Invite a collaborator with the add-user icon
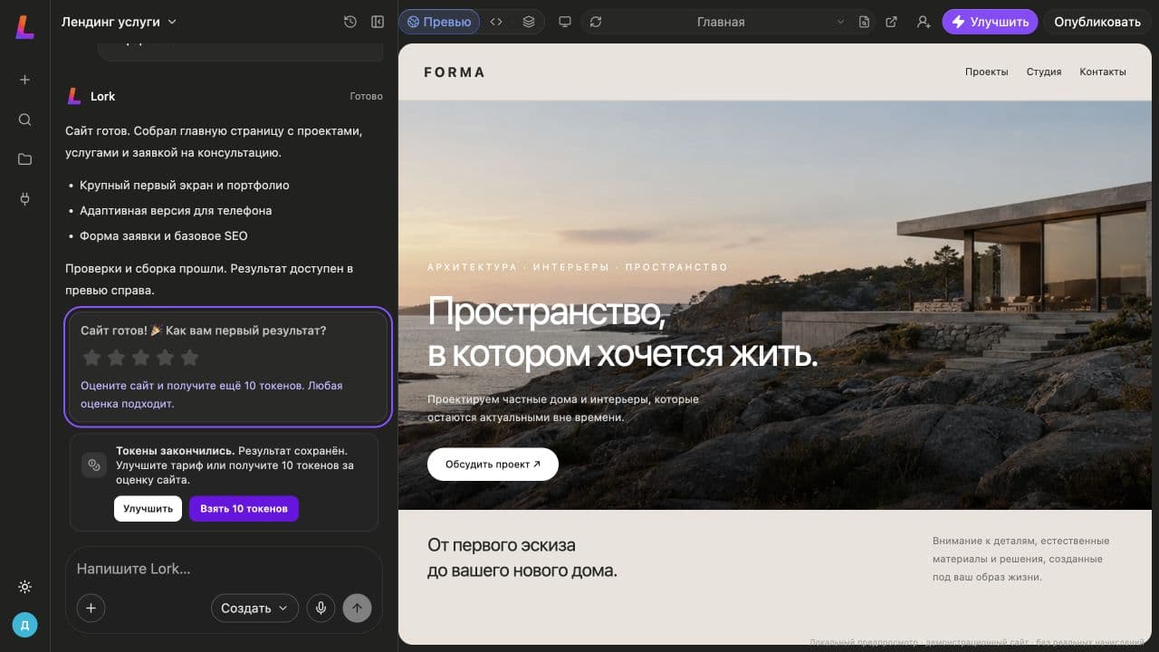 [924, 22]
